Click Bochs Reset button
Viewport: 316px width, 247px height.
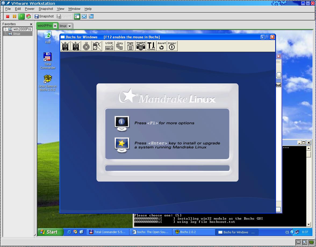click(162, 46)
